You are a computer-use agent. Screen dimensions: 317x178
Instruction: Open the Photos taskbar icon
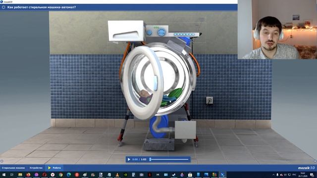(206, 175)
